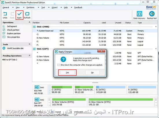
Task: Select Disk2 Basic GPT icon in disk map
Action: tap(37, 99)
